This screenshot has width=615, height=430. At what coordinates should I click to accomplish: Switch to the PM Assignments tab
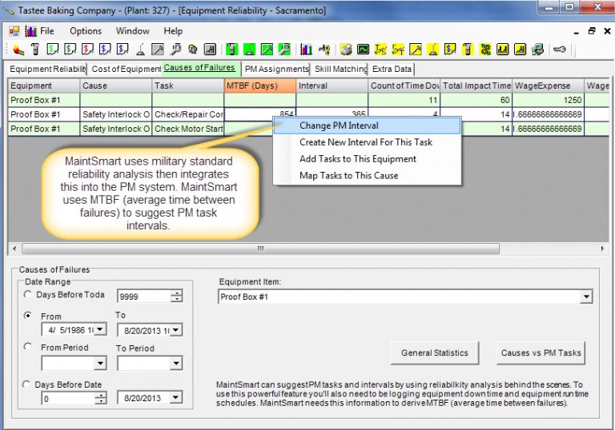click(276, 69)
